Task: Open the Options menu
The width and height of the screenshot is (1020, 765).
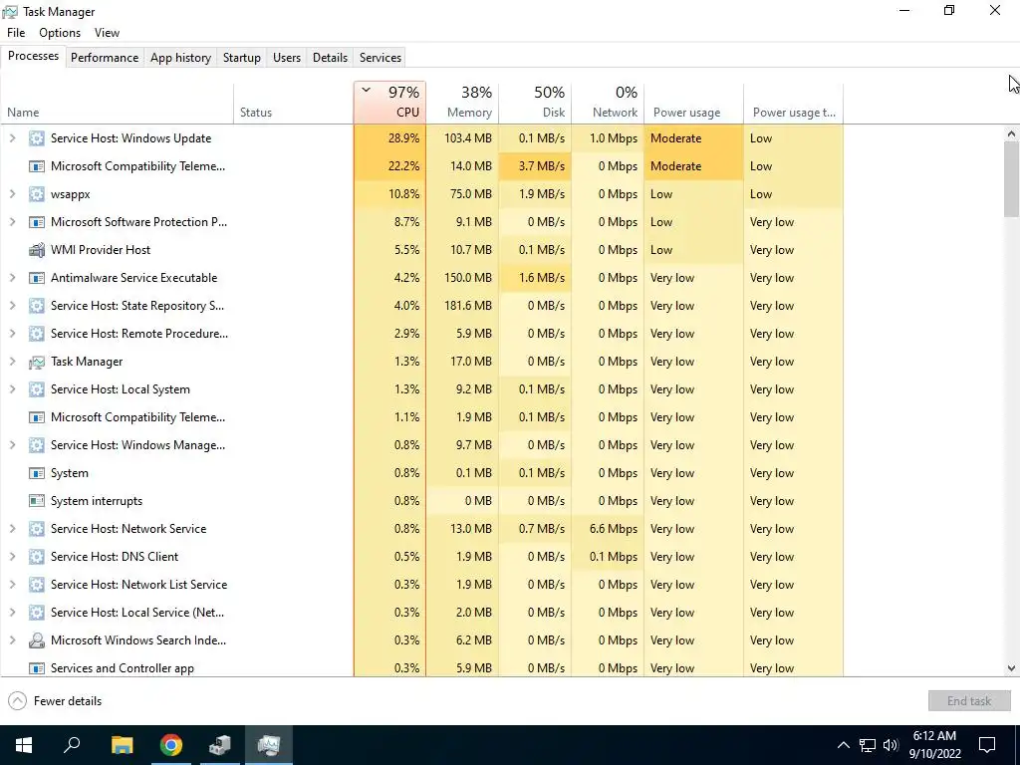Action: point(60,33)
